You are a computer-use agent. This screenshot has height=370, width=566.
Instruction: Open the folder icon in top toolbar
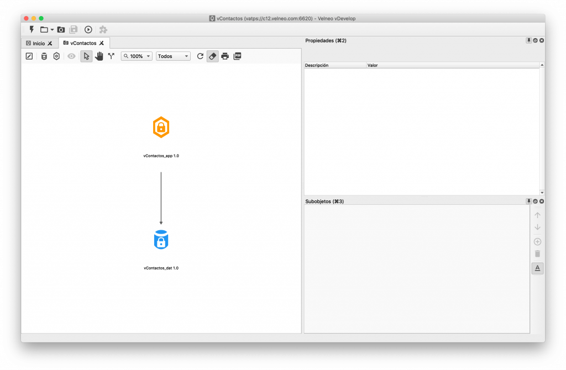44,30
